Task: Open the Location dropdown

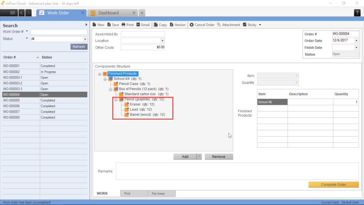Action: coord(162,41)
